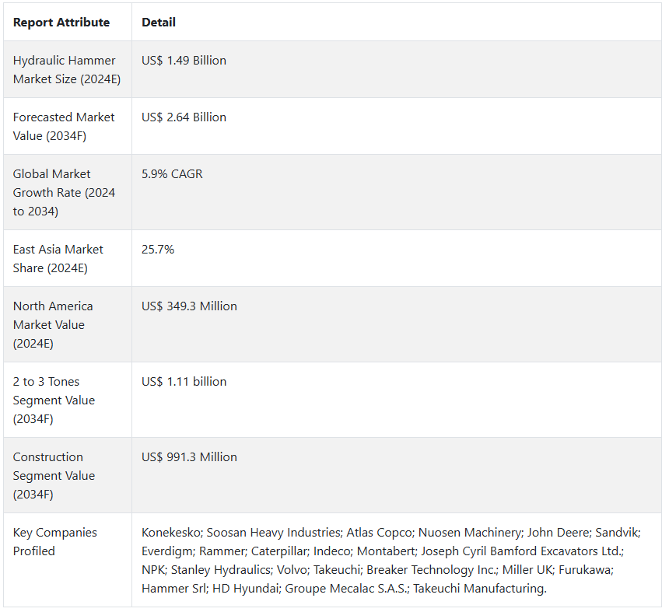
Task: Click 'Groupe Mecalac S.A.S.' in companies list
Action: point(346,589)
